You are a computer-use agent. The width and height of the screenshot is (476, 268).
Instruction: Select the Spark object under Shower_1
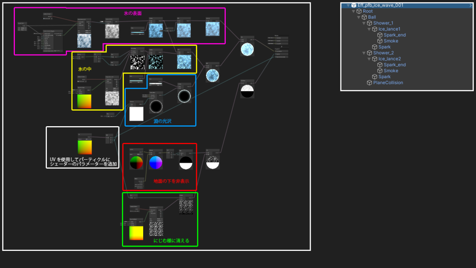click(x=384, y=47)
